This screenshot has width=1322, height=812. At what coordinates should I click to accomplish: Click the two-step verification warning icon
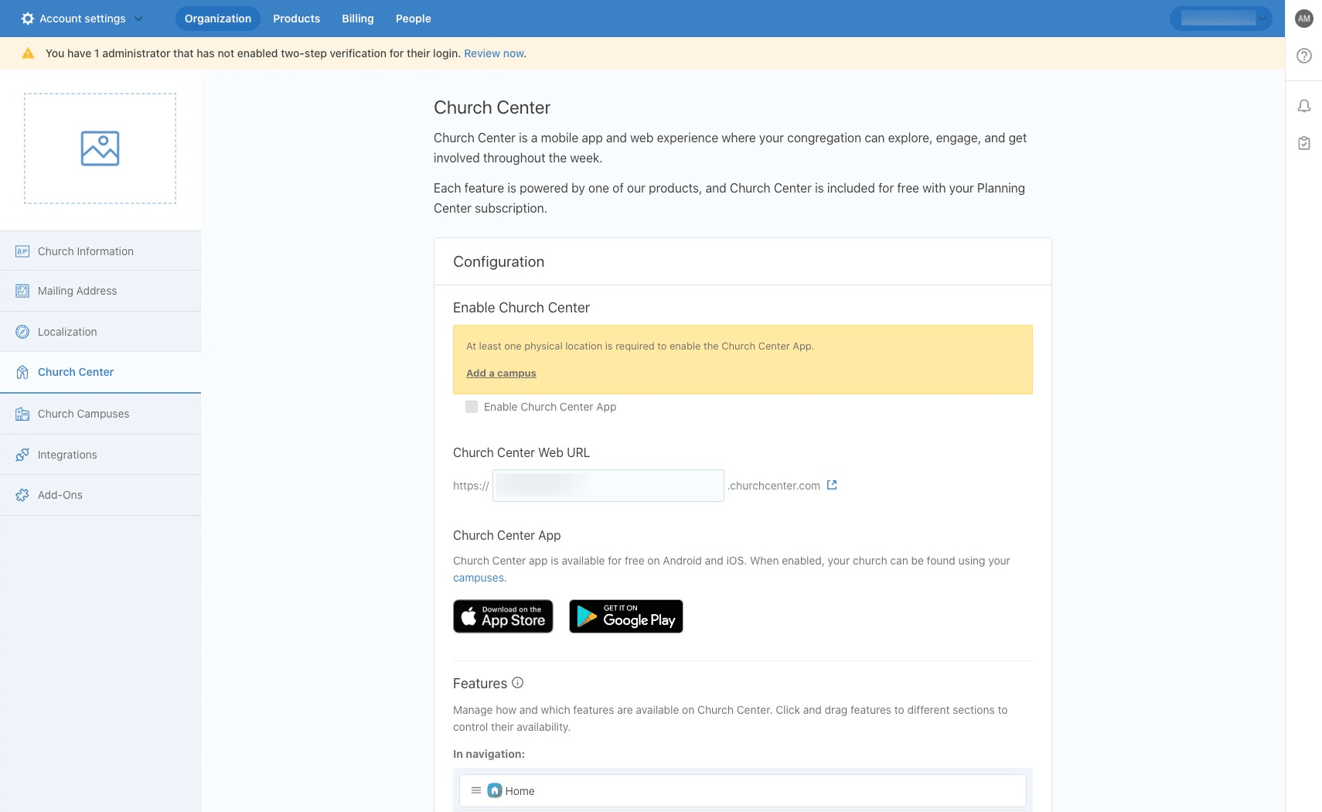point(28,53)
